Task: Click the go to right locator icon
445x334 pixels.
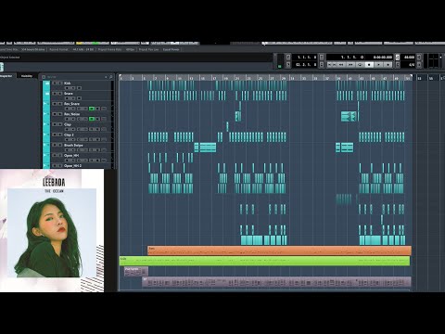Action: [288, 64]
